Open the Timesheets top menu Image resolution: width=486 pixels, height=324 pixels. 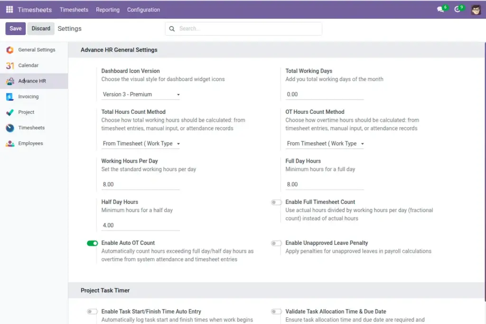(74, 9)
